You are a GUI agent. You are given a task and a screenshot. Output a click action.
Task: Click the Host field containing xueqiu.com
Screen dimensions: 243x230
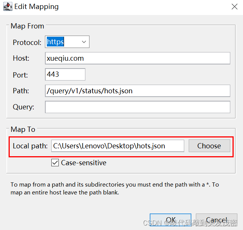coord(138,58)
